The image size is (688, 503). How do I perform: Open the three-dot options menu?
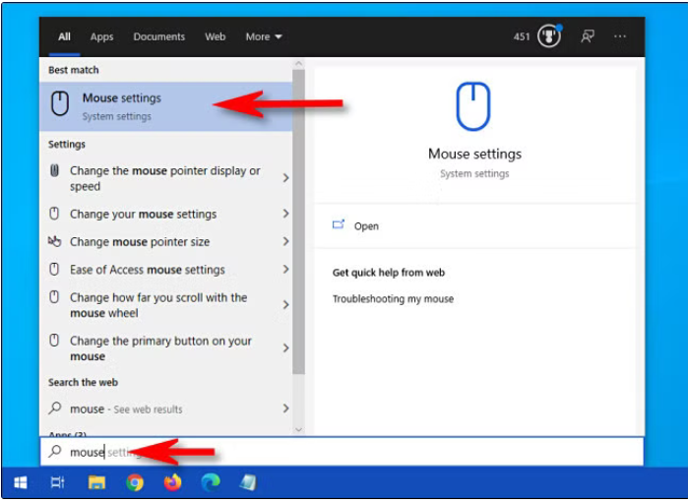tap(620, 36)
